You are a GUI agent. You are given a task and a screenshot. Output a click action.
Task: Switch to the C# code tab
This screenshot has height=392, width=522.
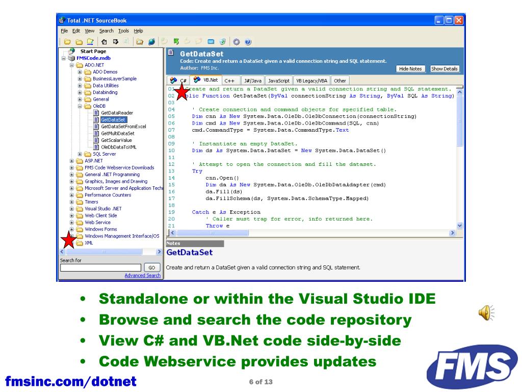click(x=178, y=80)
